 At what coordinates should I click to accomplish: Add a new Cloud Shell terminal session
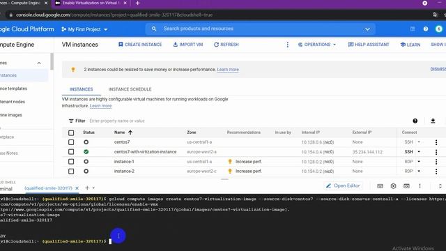click(x=87, y=188)
